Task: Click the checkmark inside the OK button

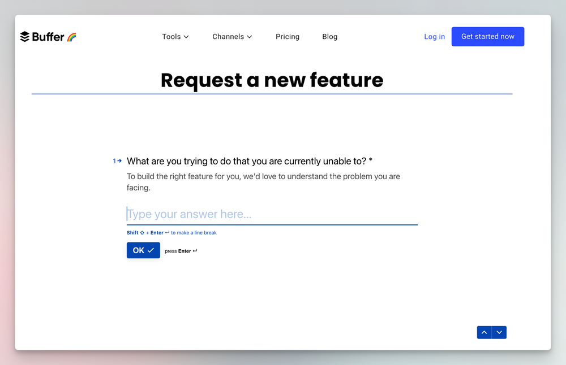Action: click(x=150, y=250)
